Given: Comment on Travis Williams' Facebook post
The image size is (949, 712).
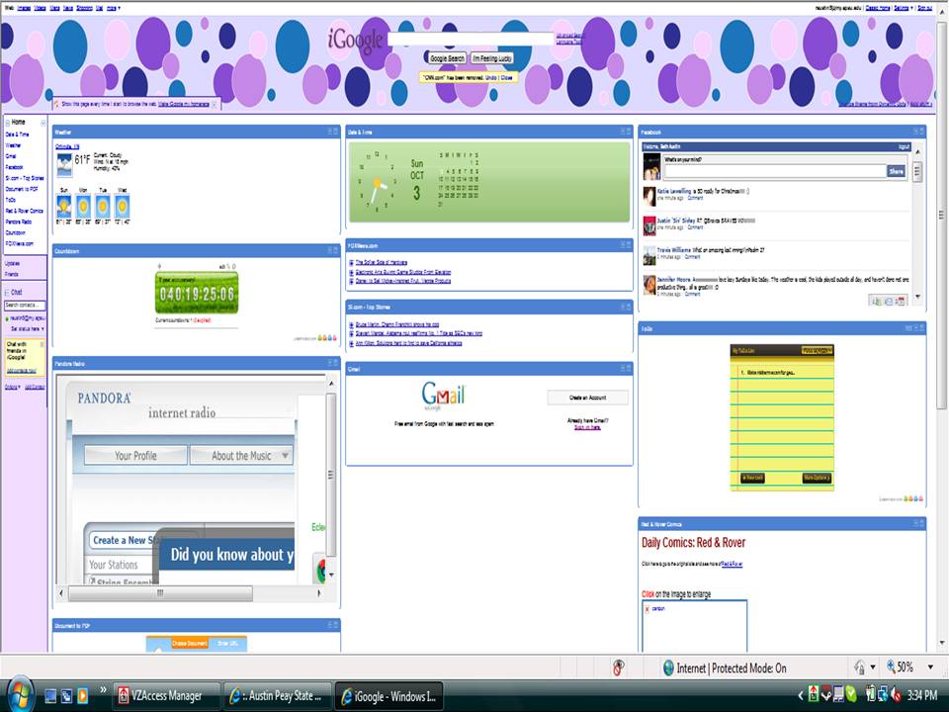Looking at the screenshot, I should point(692,257).
